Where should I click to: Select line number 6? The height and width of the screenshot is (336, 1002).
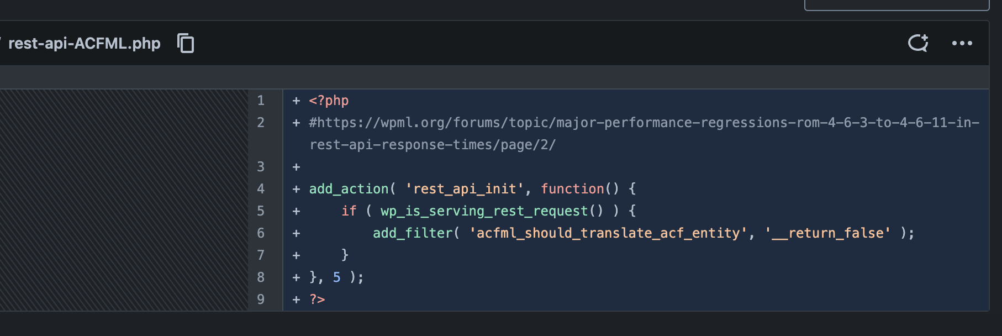pyautogui.click(x=261, y=233)
